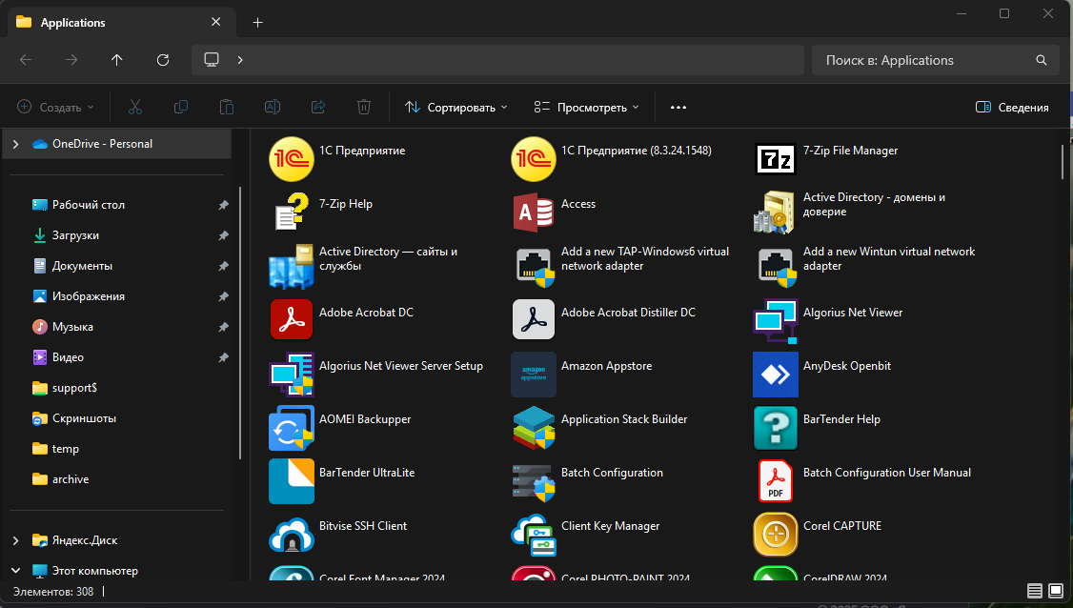Open AOMEI Backupper icon
The height and width of the screenshot is (608, 1073).
[292, 427]
